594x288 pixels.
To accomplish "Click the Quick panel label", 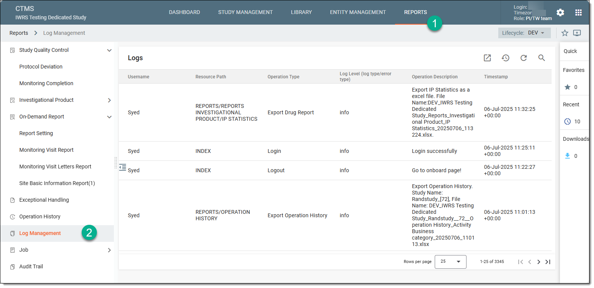I will [570, 51].
